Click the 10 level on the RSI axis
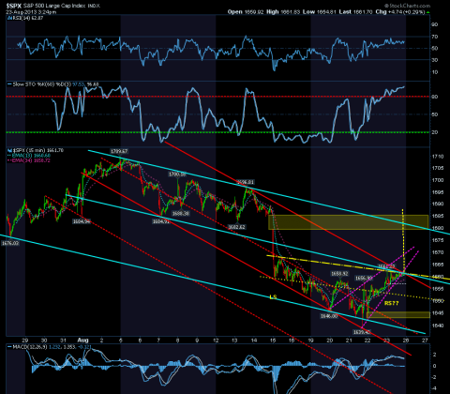 (435, 72)
